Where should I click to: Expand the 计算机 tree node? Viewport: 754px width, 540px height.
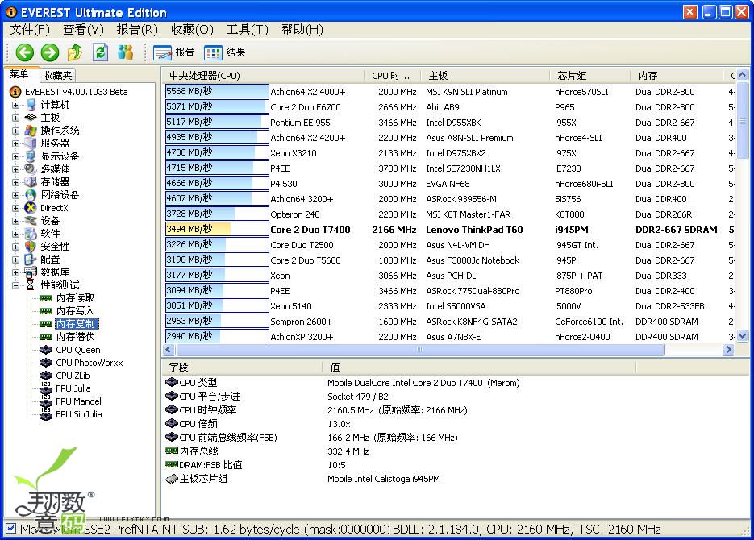[x=16, y=105]
